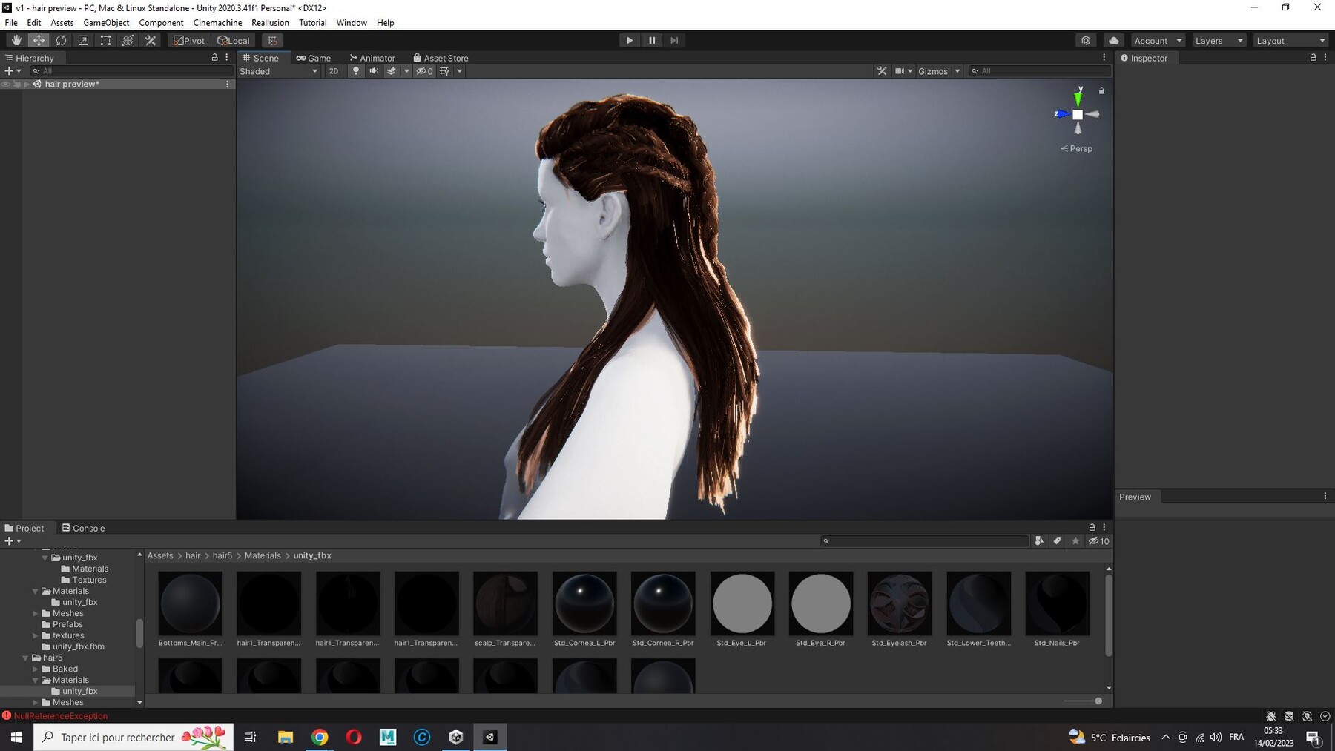Open Preview panel options menu

[1325, 497]
